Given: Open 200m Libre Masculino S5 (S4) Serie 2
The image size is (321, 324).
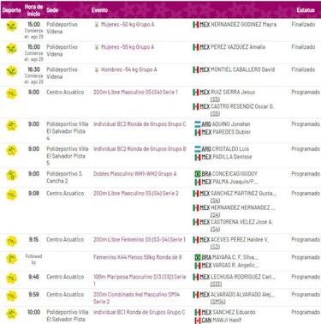Looking at the screenshot, I should [x=136, y=194].
